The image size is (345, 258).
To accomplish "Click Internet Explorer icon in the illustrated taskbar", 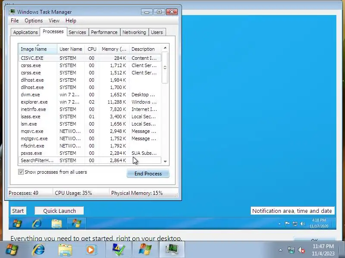I will coord(37,224).
